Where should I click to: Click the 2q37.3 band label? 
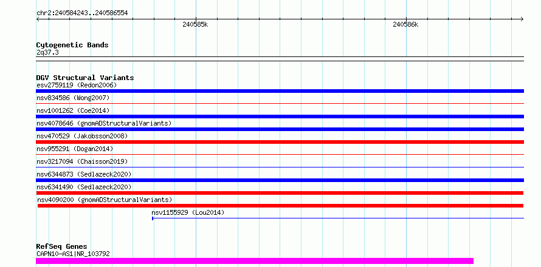[x=47, y=53]
